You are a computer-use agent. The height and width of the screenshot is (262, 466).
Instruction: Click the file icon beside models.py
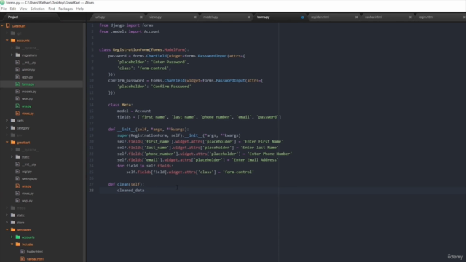pos(17,92)
